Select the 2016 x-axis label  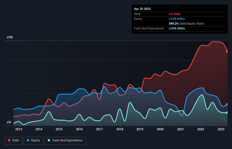(79, 129)
